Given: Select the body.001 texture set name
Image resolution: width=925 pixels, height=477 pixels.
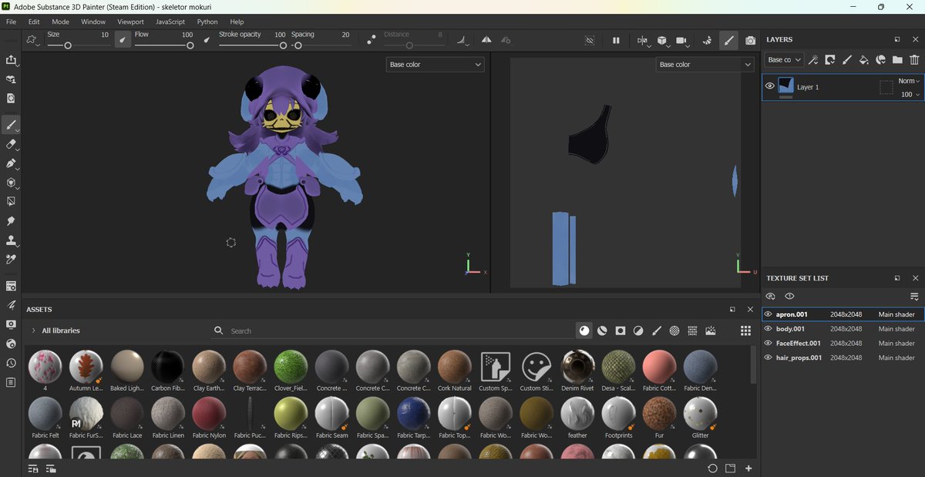Looking at the screenshot, I should click(x=790, y=329).
